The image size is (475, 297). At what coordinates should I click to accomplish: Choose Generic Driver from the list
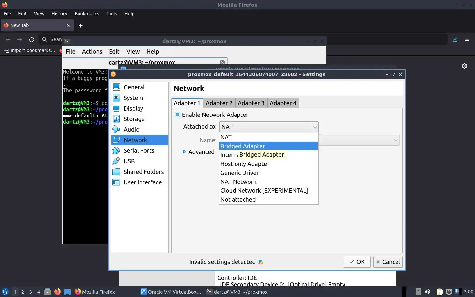click(x=269, y=173)
